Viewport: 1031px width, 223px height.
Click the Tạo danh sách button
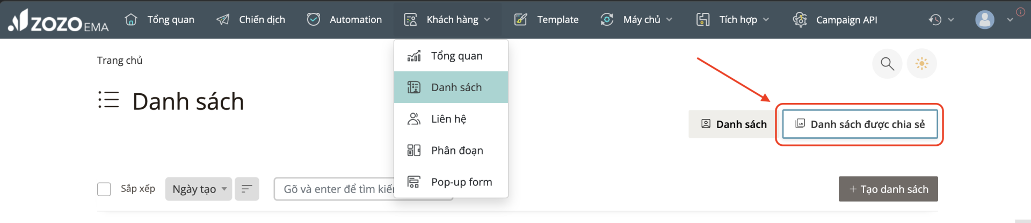click(x=888, y=189)
